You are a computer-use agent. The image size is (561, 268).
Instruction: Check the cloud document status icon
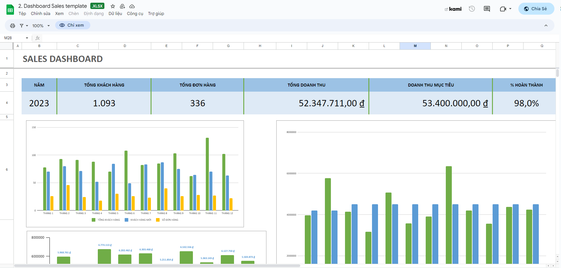tap(132, 6)
